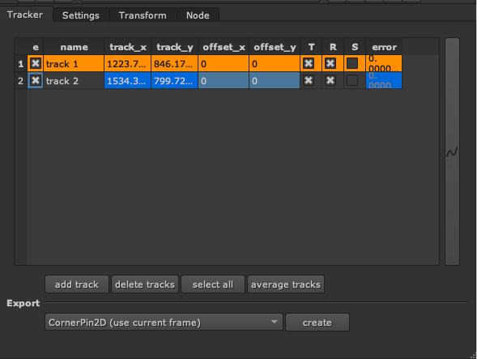Open the CornerPin2D export dropdown
The height and width of the screenshot is (359, 477).
click(164, 323)
